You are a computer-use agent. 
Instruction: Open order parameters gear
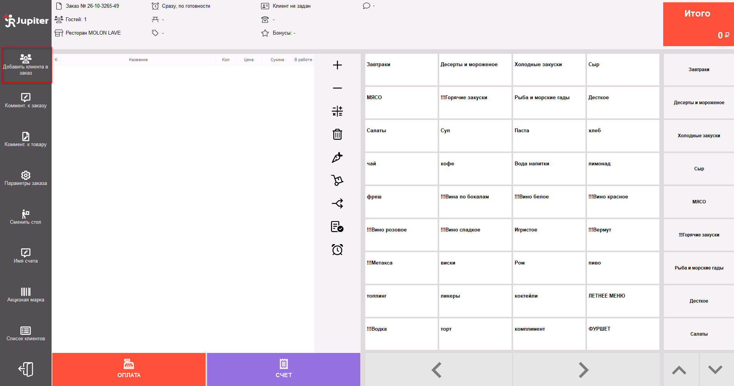(26, 178)
